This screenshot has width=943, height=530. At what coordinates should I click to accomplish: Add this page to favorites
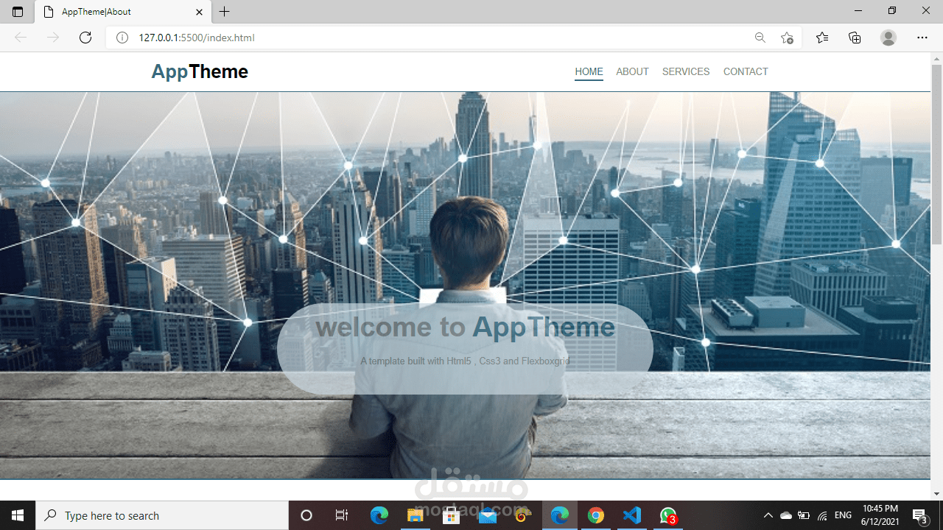click(x=787, y=37)
